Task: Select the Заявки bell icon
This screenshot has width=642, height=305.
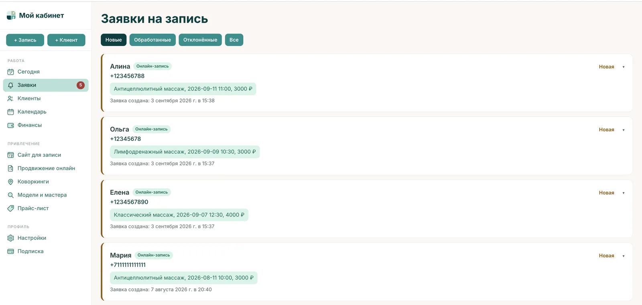Action: point(11,85)
